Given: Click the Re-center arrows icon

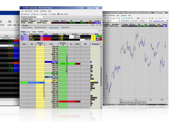Looking at the screenshot, I should (x=40, y=14).
